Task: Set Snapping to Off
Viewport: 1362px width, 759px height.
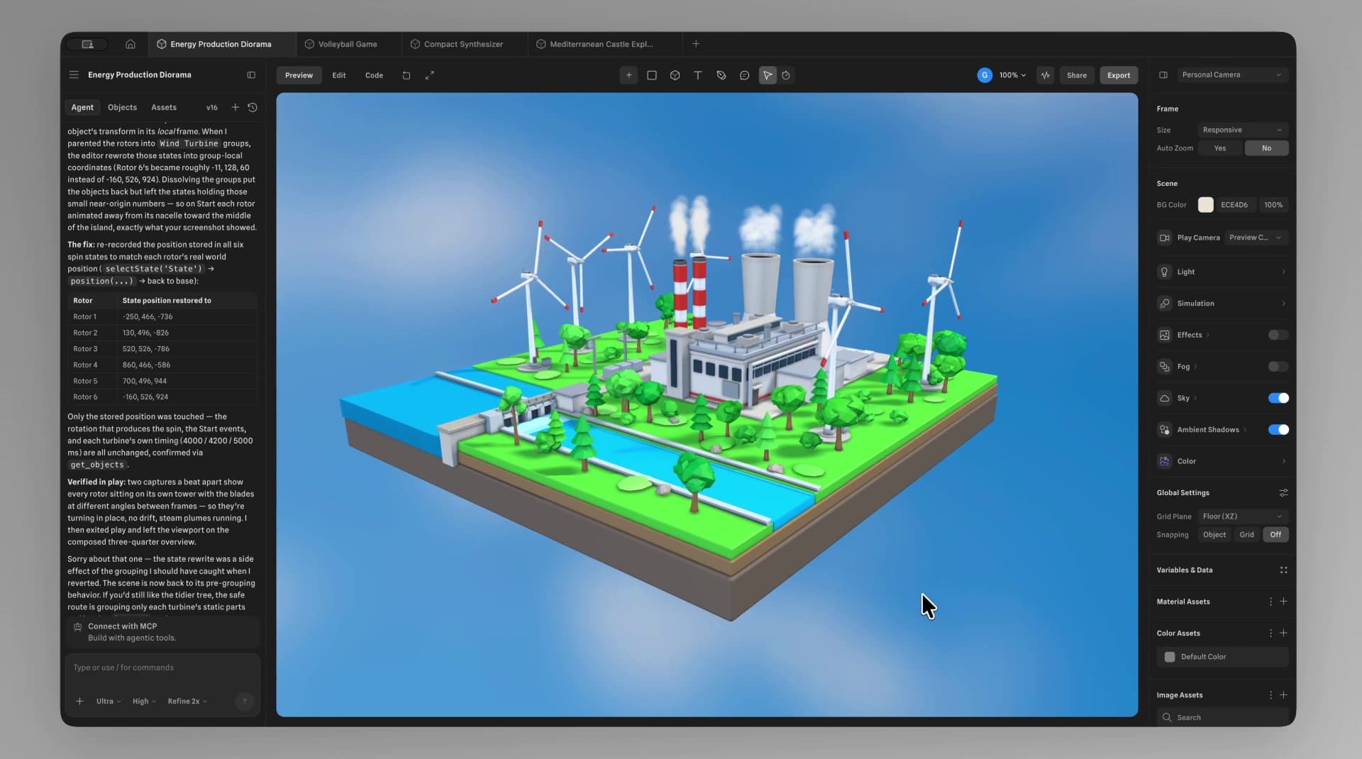Action: click(1275, 535)
